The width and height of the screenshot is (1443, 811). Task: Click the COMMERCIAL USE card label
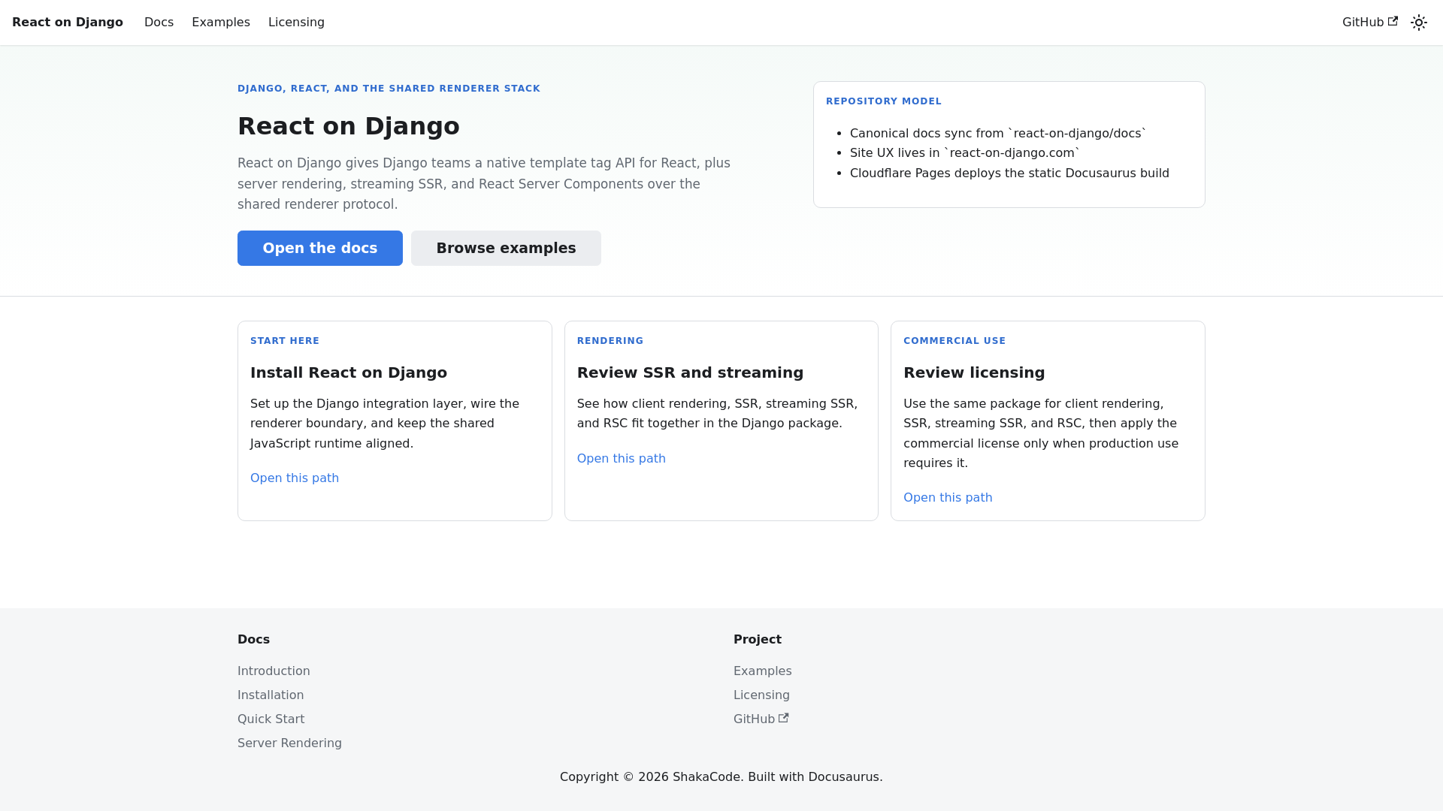[954, 341]
